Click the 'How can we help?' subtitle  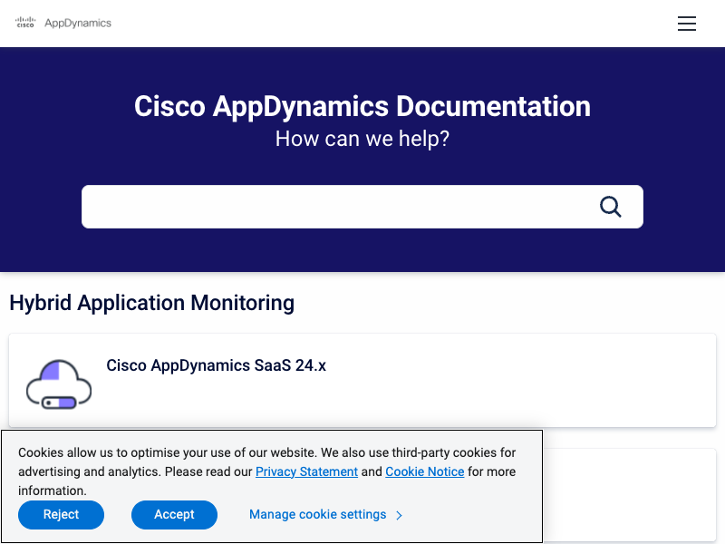coord(362,139)
